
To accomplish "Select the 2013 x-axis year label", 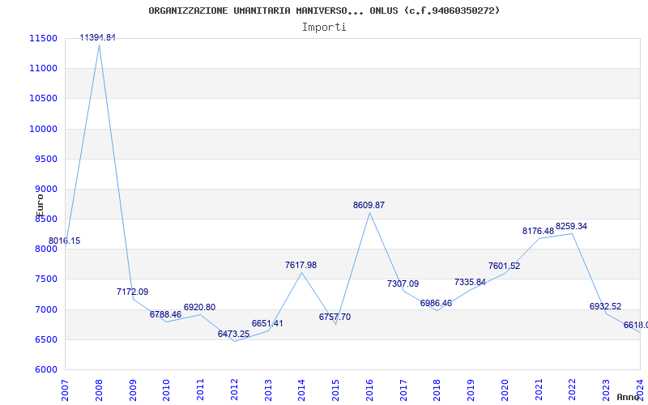I will point(268,390).
